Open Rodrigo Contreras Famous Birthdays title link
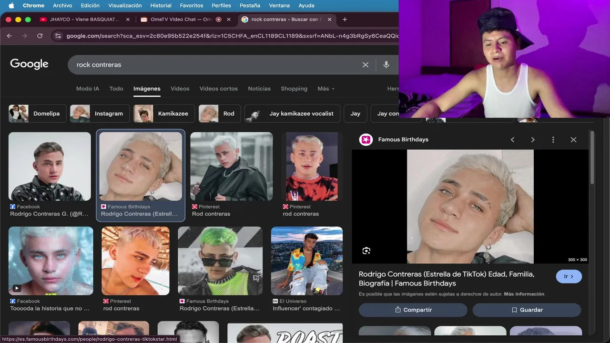 (x=447, y=279)
